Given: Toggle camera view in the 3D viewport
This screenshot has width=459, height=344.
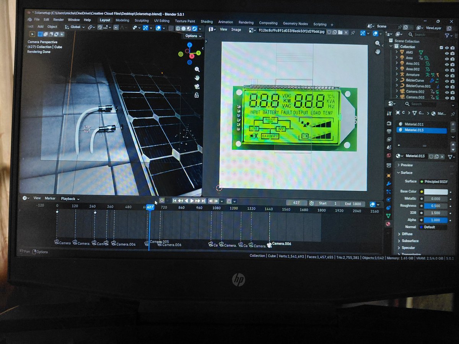Looking at the screenshot, I should coord(197,87).
